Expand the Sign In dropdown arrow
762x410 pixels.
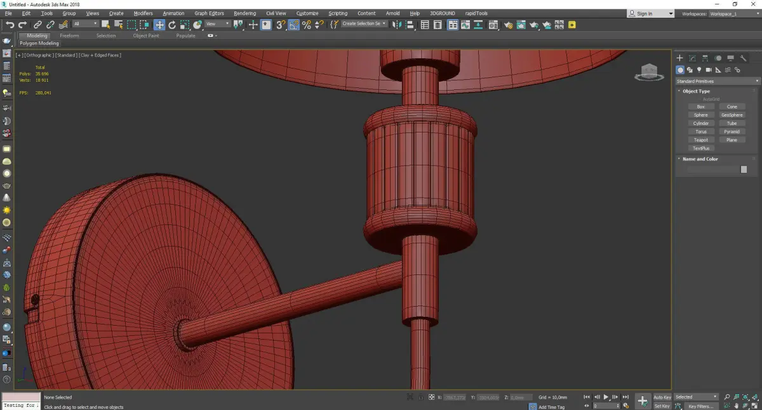click(671, 13)
